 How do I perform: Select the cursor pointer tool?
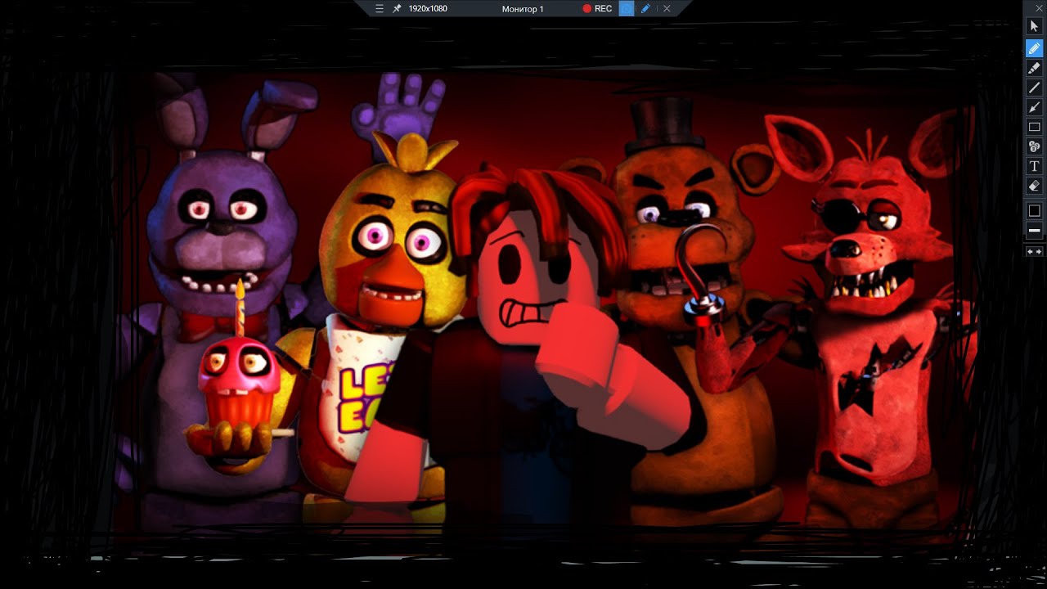tap(1034, 27)
